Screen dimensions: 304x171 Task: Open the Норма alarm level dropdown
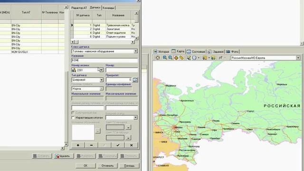click(x=101, y=89)
